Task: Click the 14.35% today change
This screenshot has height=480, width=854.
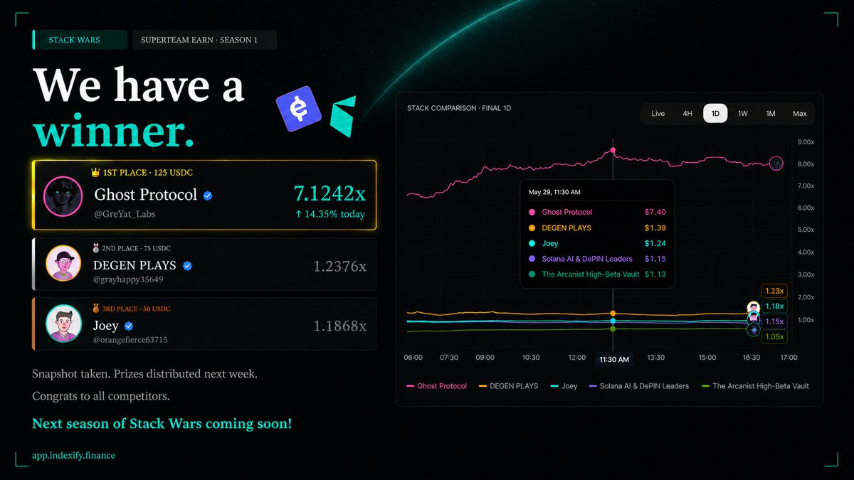Action: [x=329, y=214]
